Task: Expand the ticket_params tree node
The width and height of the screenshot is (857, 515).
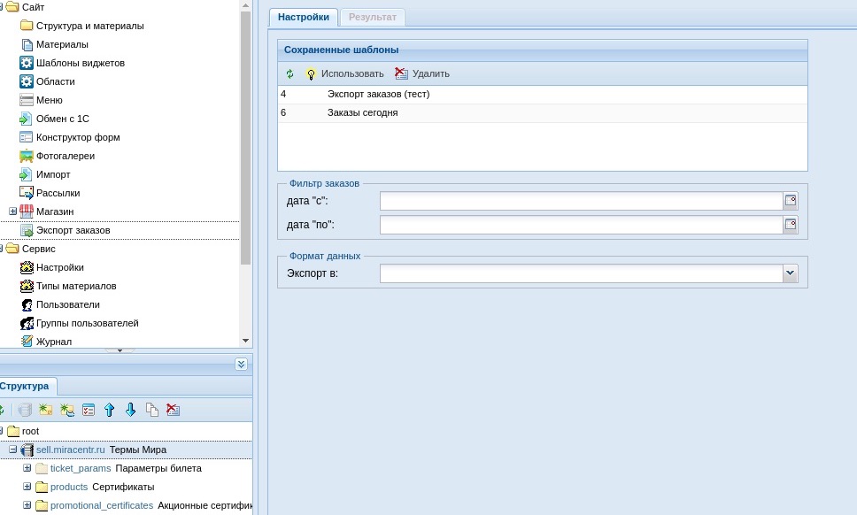Action: (27, 468)
